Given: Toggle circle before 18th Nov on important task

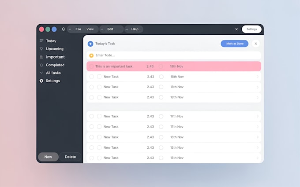Looking at the screenshot, I should point(161,66).
